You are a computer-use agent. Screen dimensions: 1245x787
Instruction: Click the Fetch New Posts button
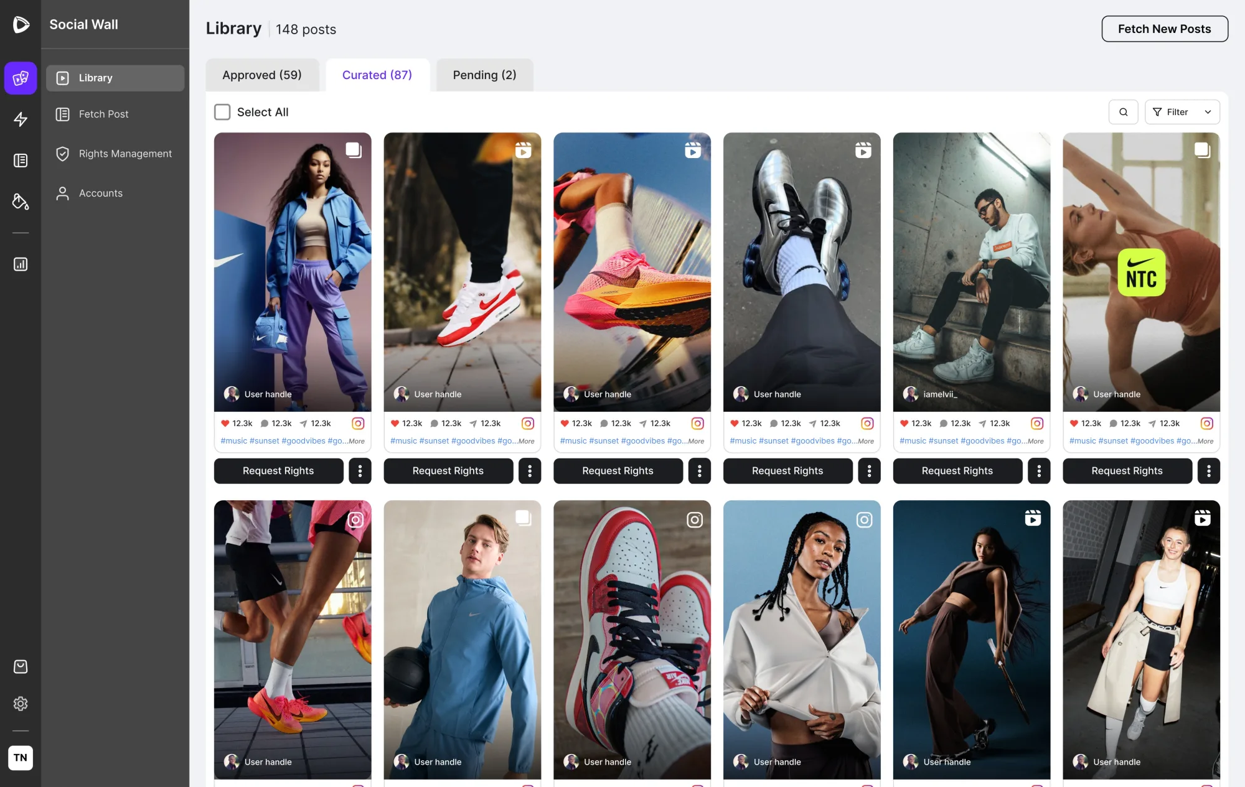point(1165,29)
